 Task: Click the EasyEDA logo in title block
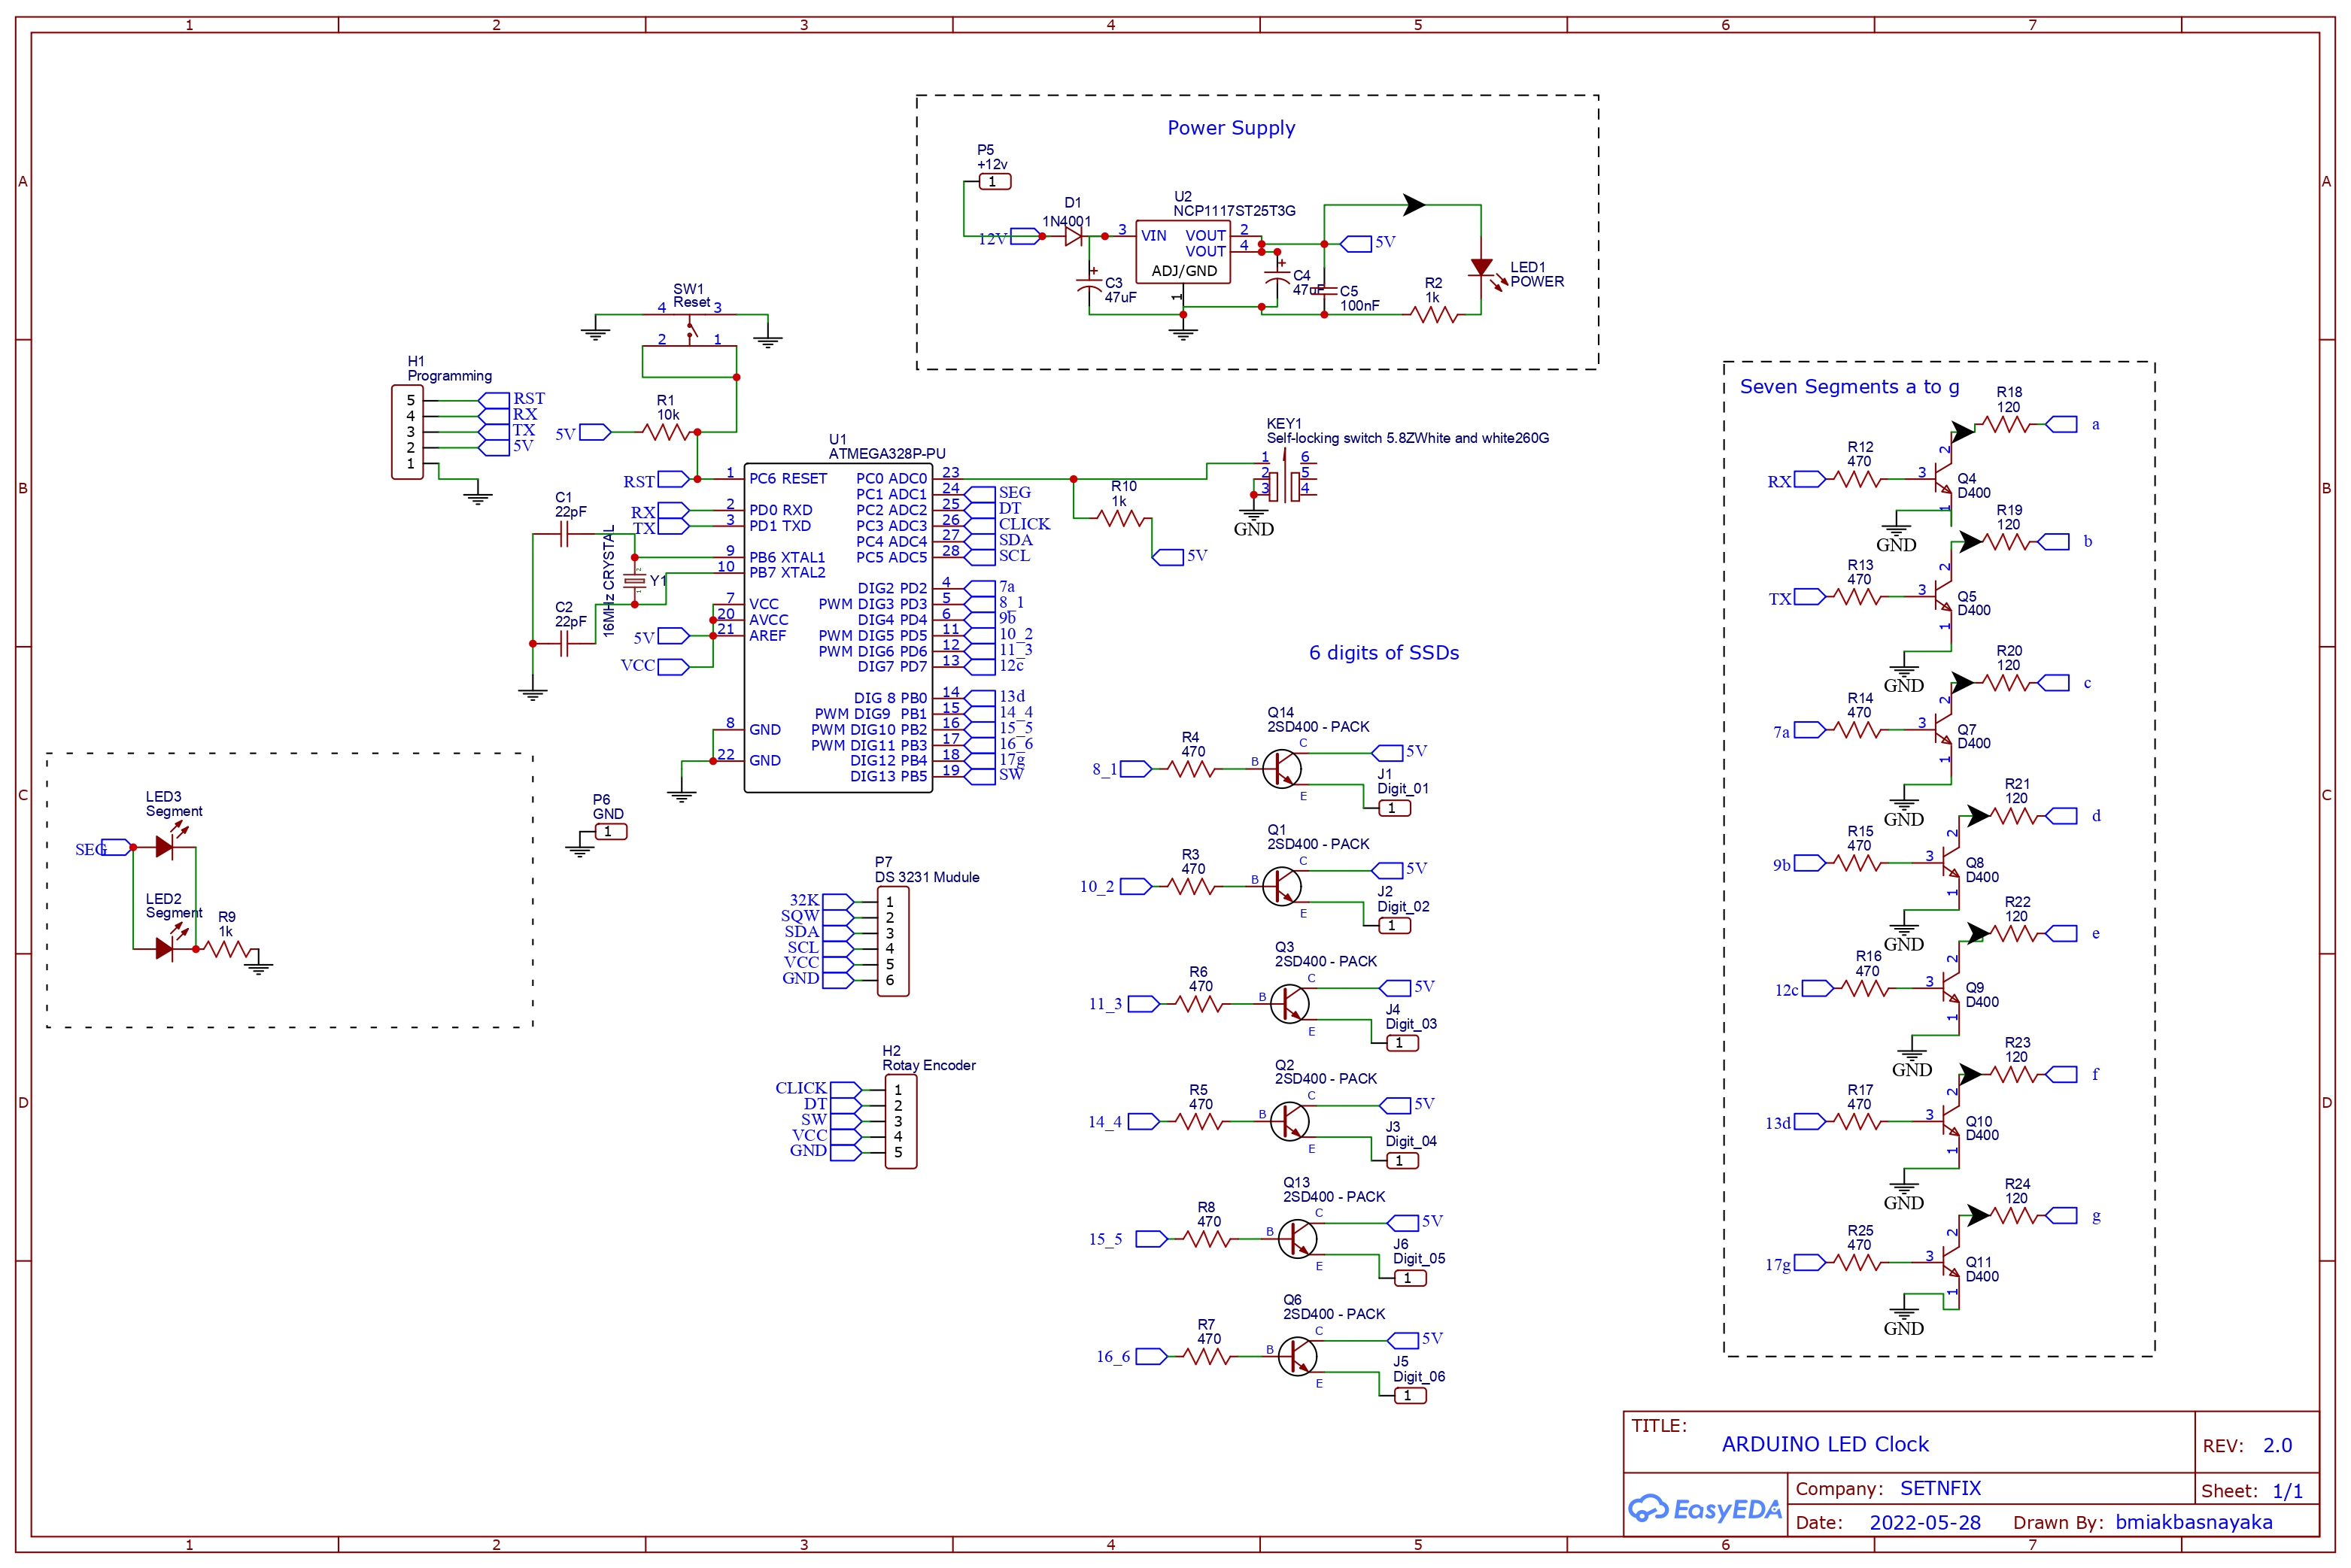tap(1705, 1509)
